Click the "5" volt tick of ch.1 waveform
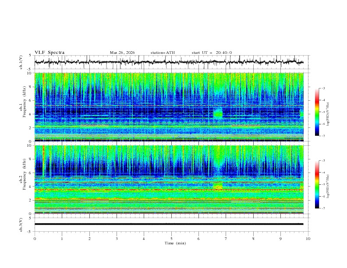 pos(30,56)
